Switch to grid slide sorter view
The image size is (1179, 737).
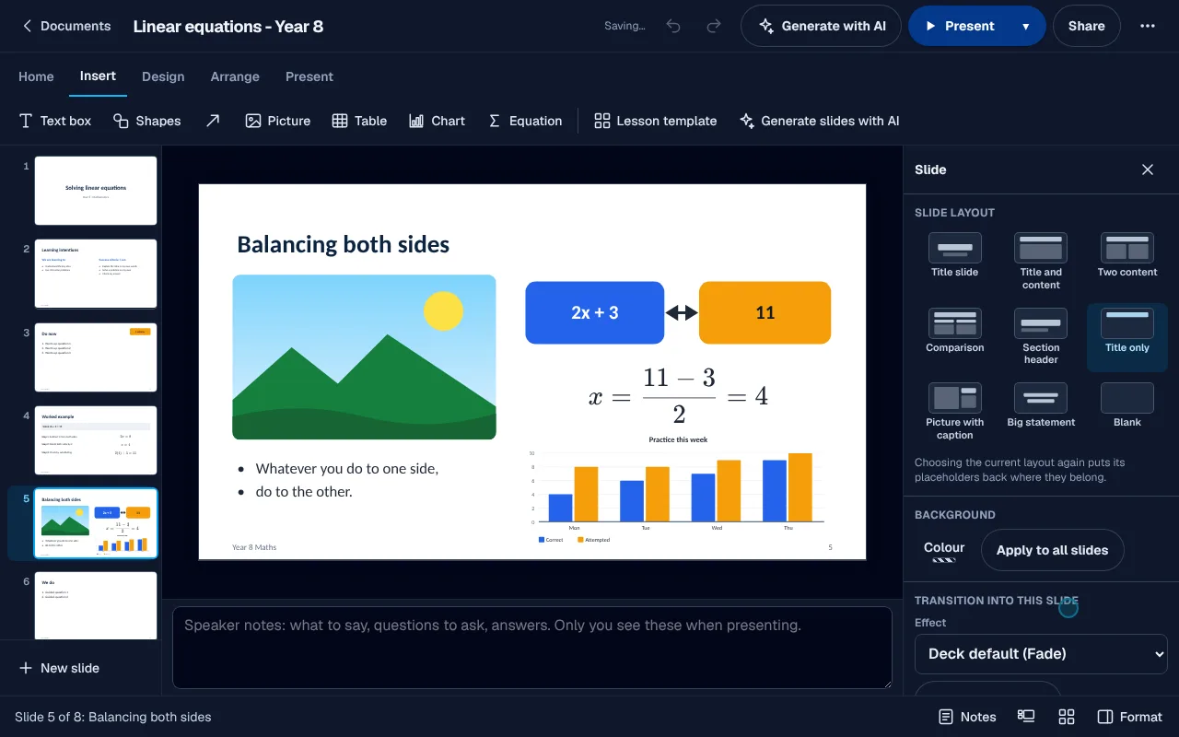click(x=1067, y=717)
